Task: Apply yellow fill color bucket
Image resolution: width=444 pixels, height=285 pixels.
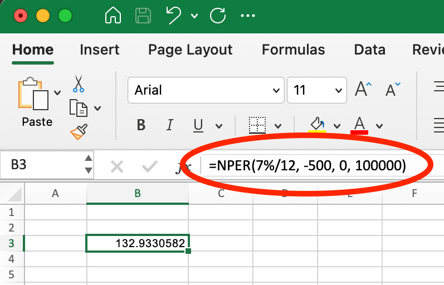Action: (x=317, y=125)
